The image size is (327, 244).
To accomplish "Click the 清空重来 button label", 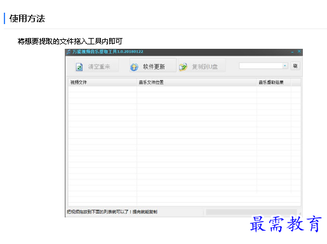I will pos(99,67).
